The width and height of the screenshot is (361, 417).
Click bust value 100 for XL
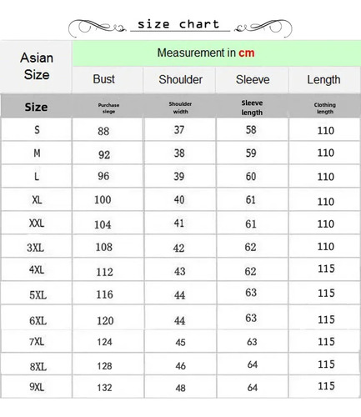coord(103,199)
